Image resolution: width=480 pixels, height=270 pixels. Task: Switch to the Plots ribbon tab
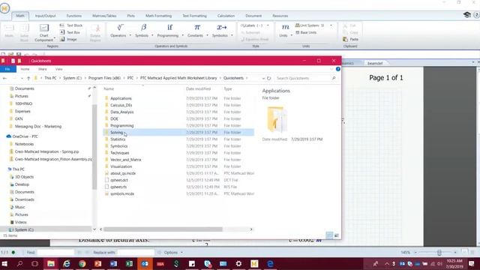[x=131, y=16]
